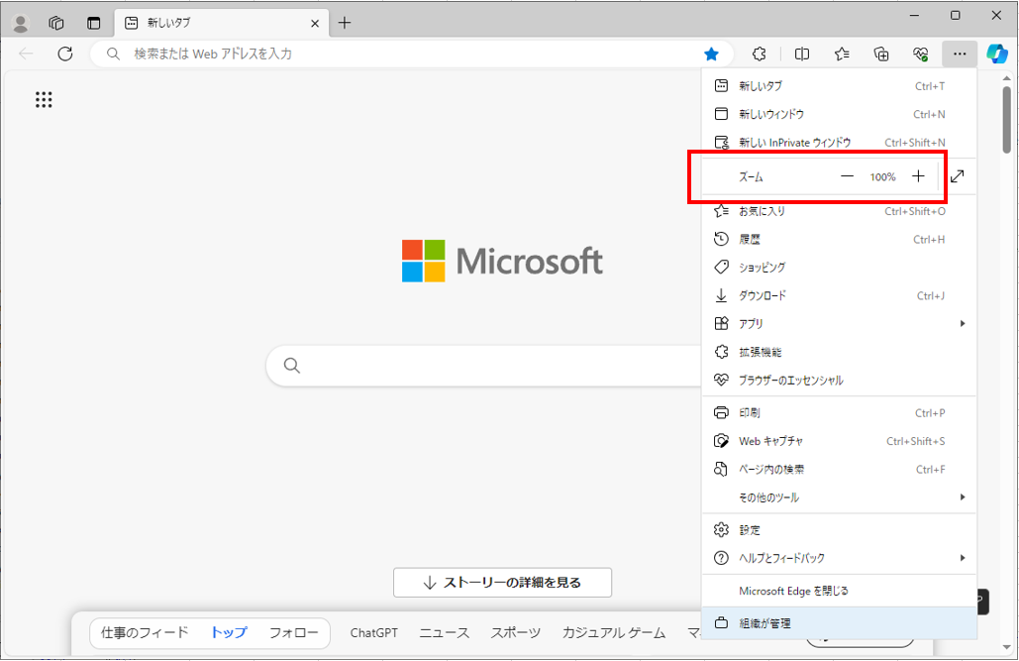The height and width of the screenshot is (661, 1019).
Task: Click the blue favorite star icon
Action: [x=712, y=54]
